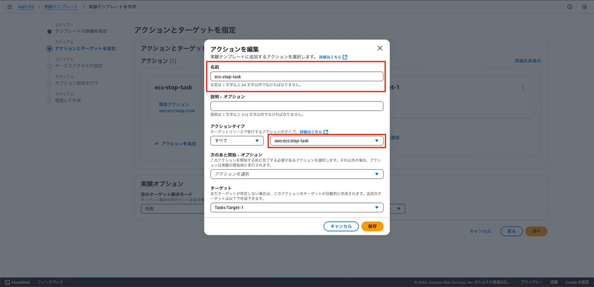Open external link icon in アクションタイプ section
This screenshot has width=594, height=287.
point(326,132)
